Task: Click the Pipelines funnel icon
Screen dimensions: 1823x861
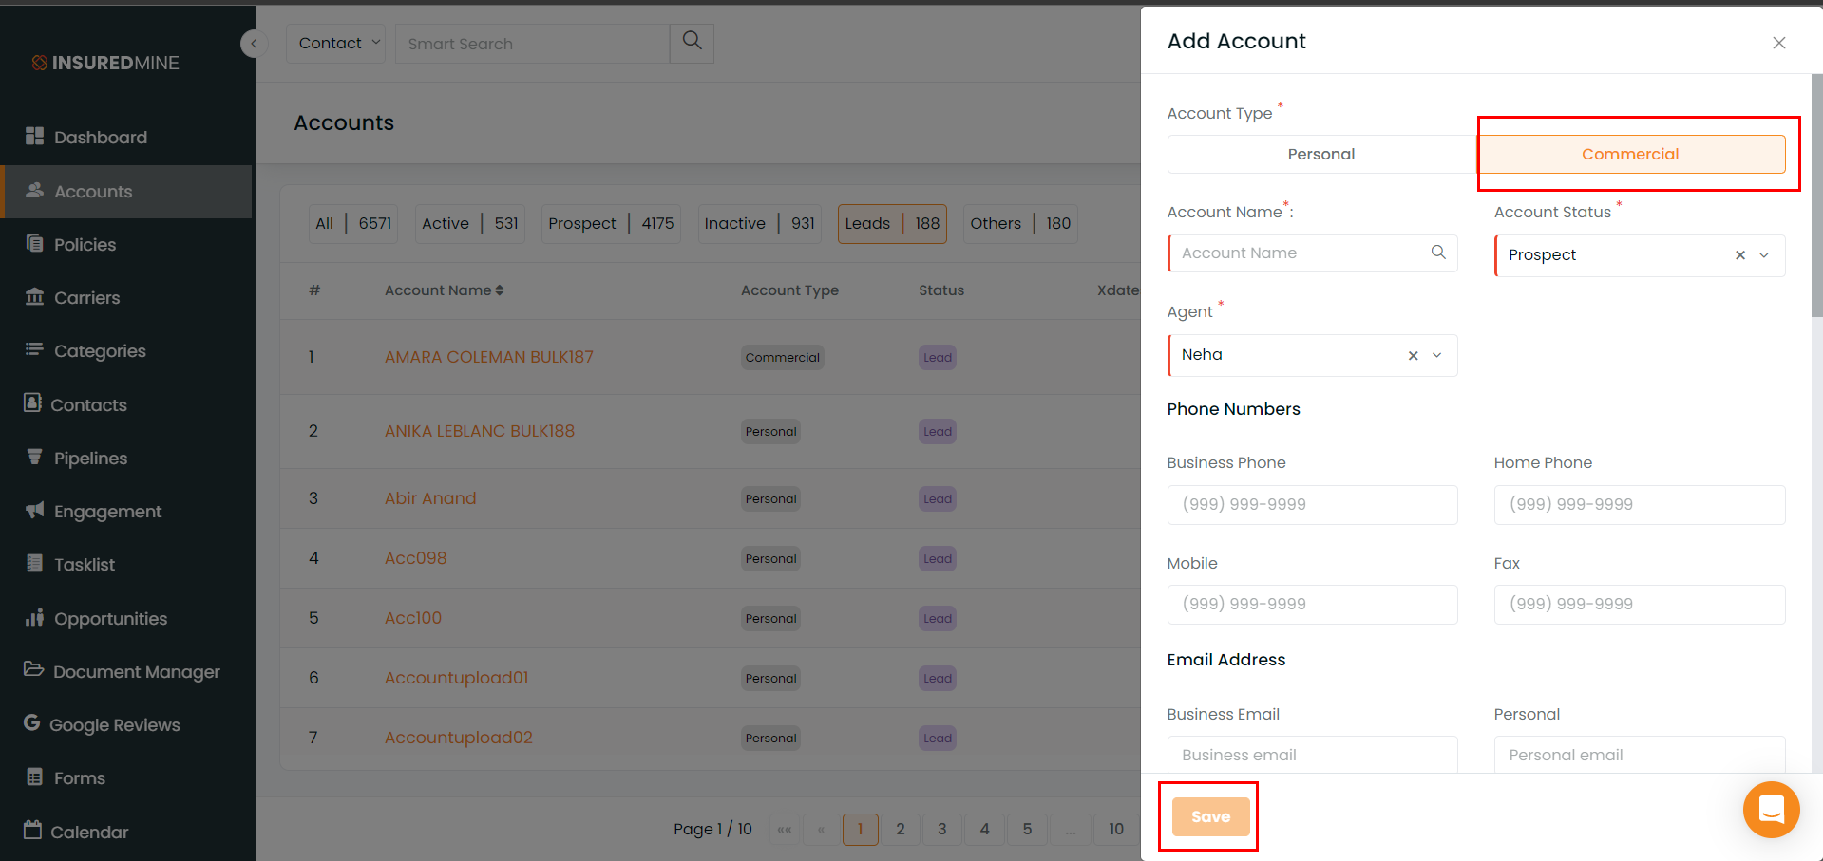Action: (35, 457)
